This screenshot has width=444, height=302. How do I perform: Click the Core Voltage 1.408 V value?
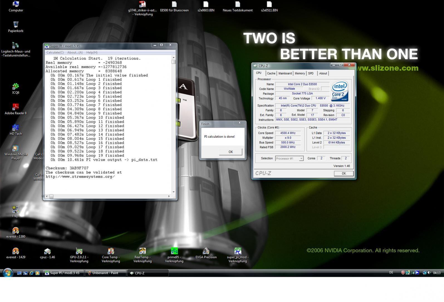(320, 98)
